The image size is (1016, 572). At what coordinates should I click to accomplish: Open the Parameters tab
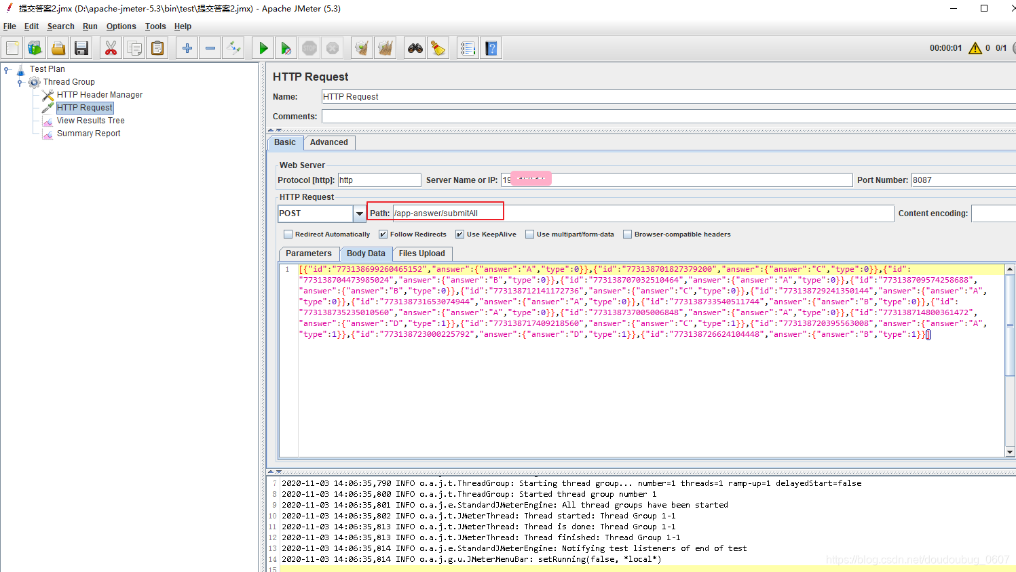(309, 253)
